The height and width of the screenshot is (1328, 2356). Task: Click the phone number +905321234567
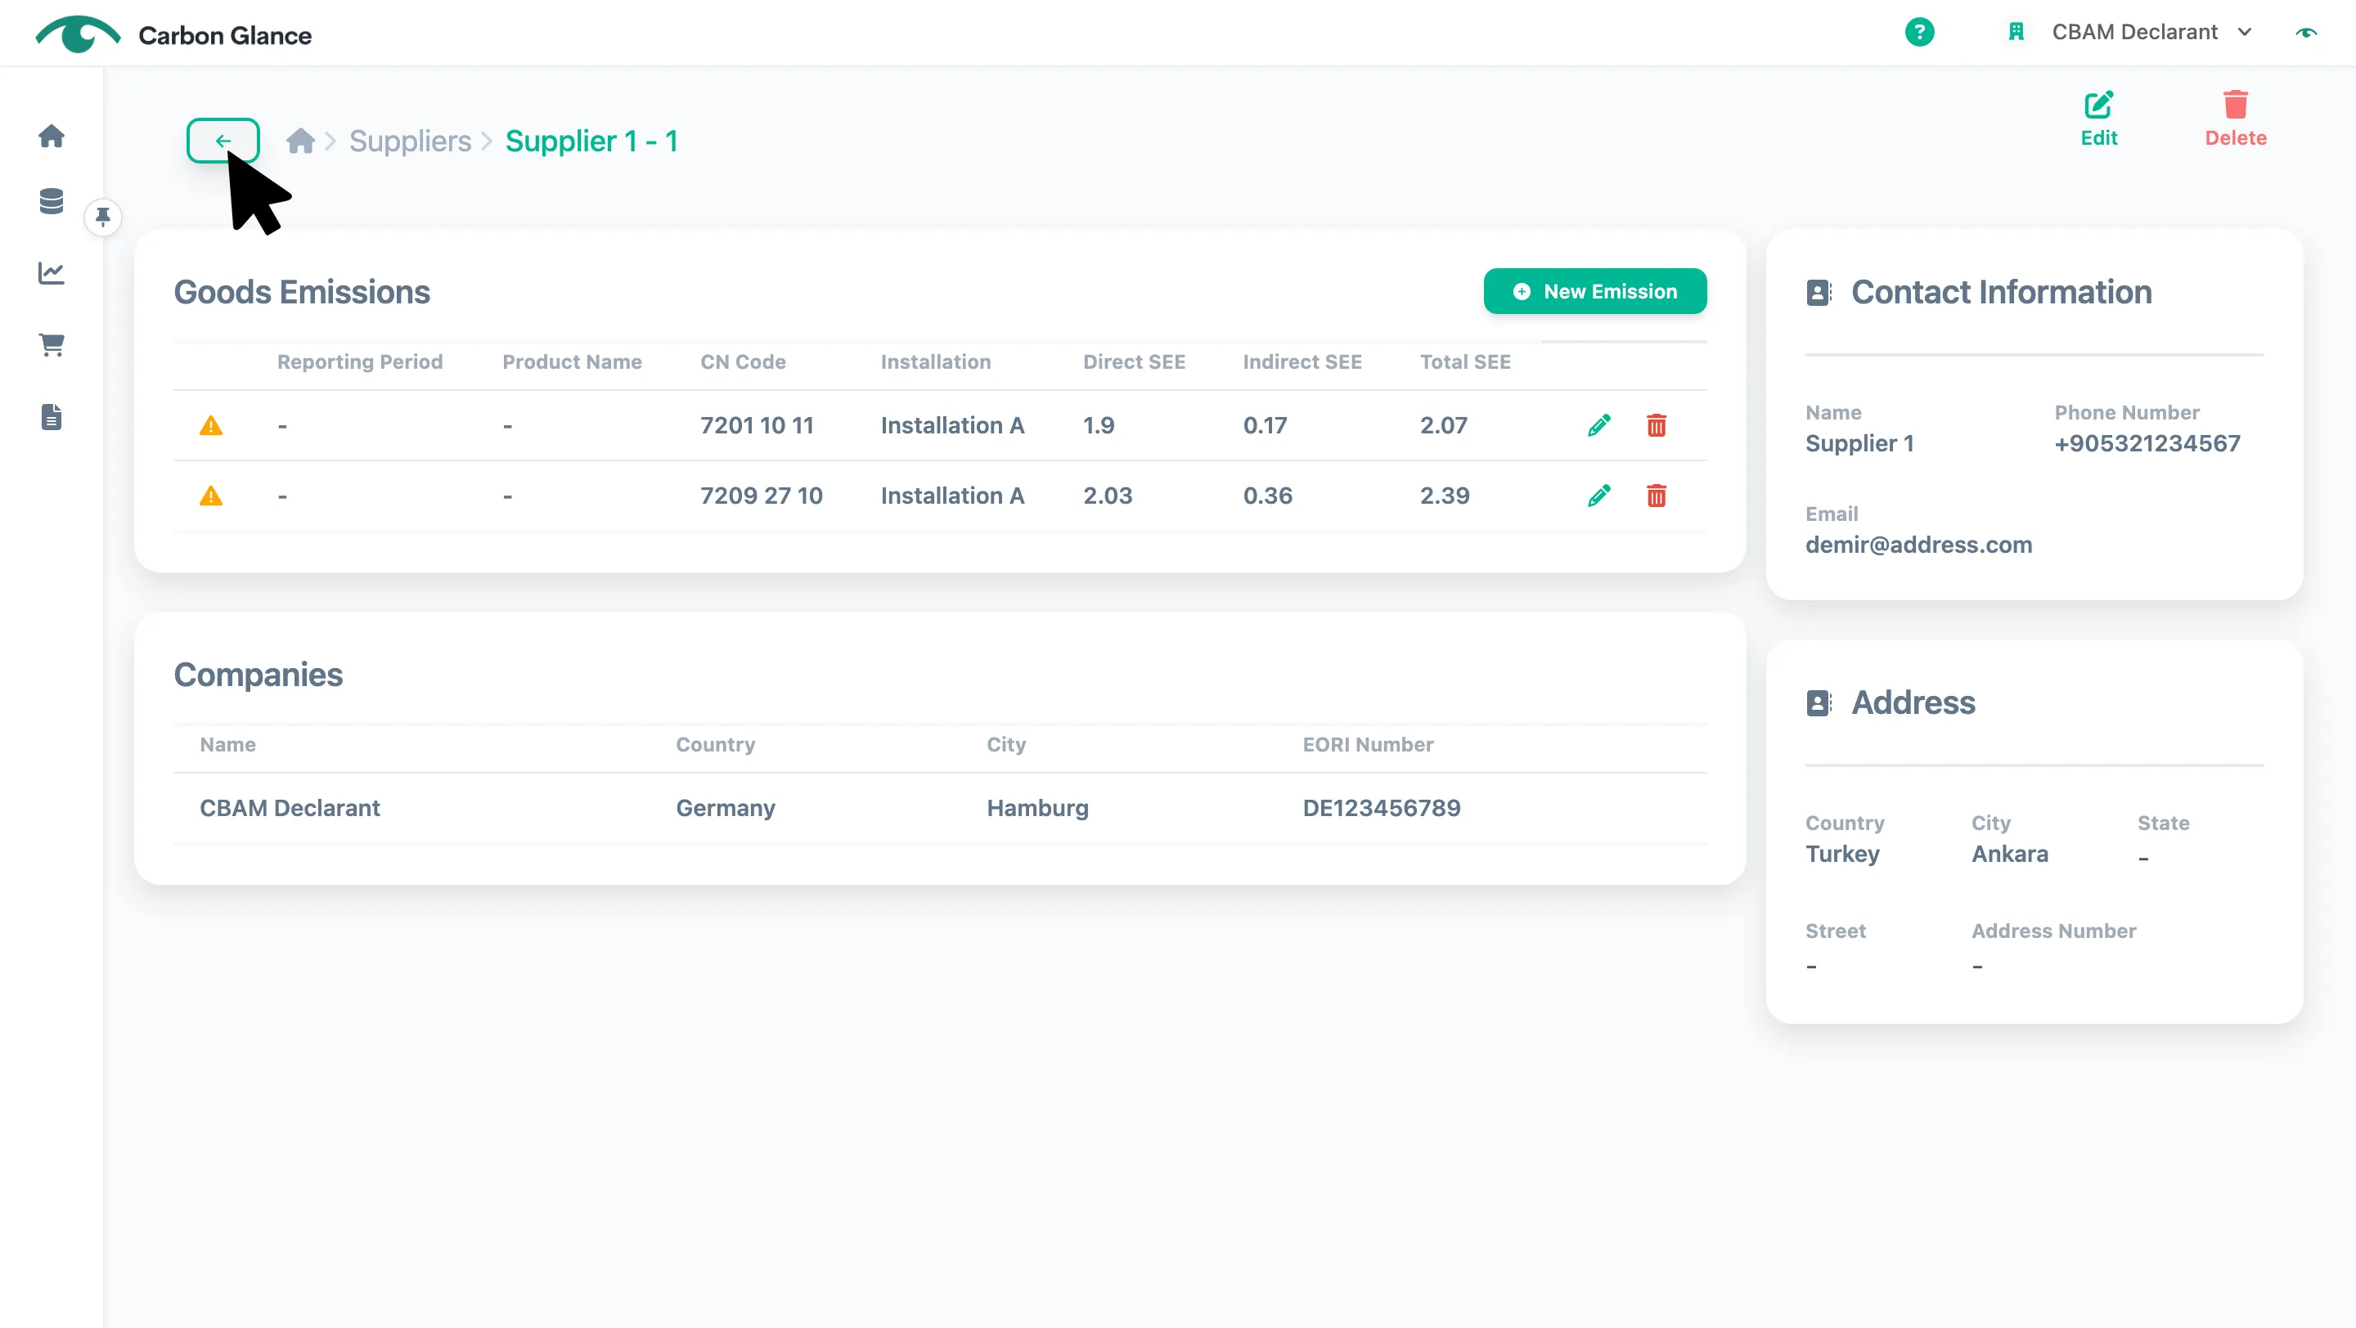click(2147, 443)
